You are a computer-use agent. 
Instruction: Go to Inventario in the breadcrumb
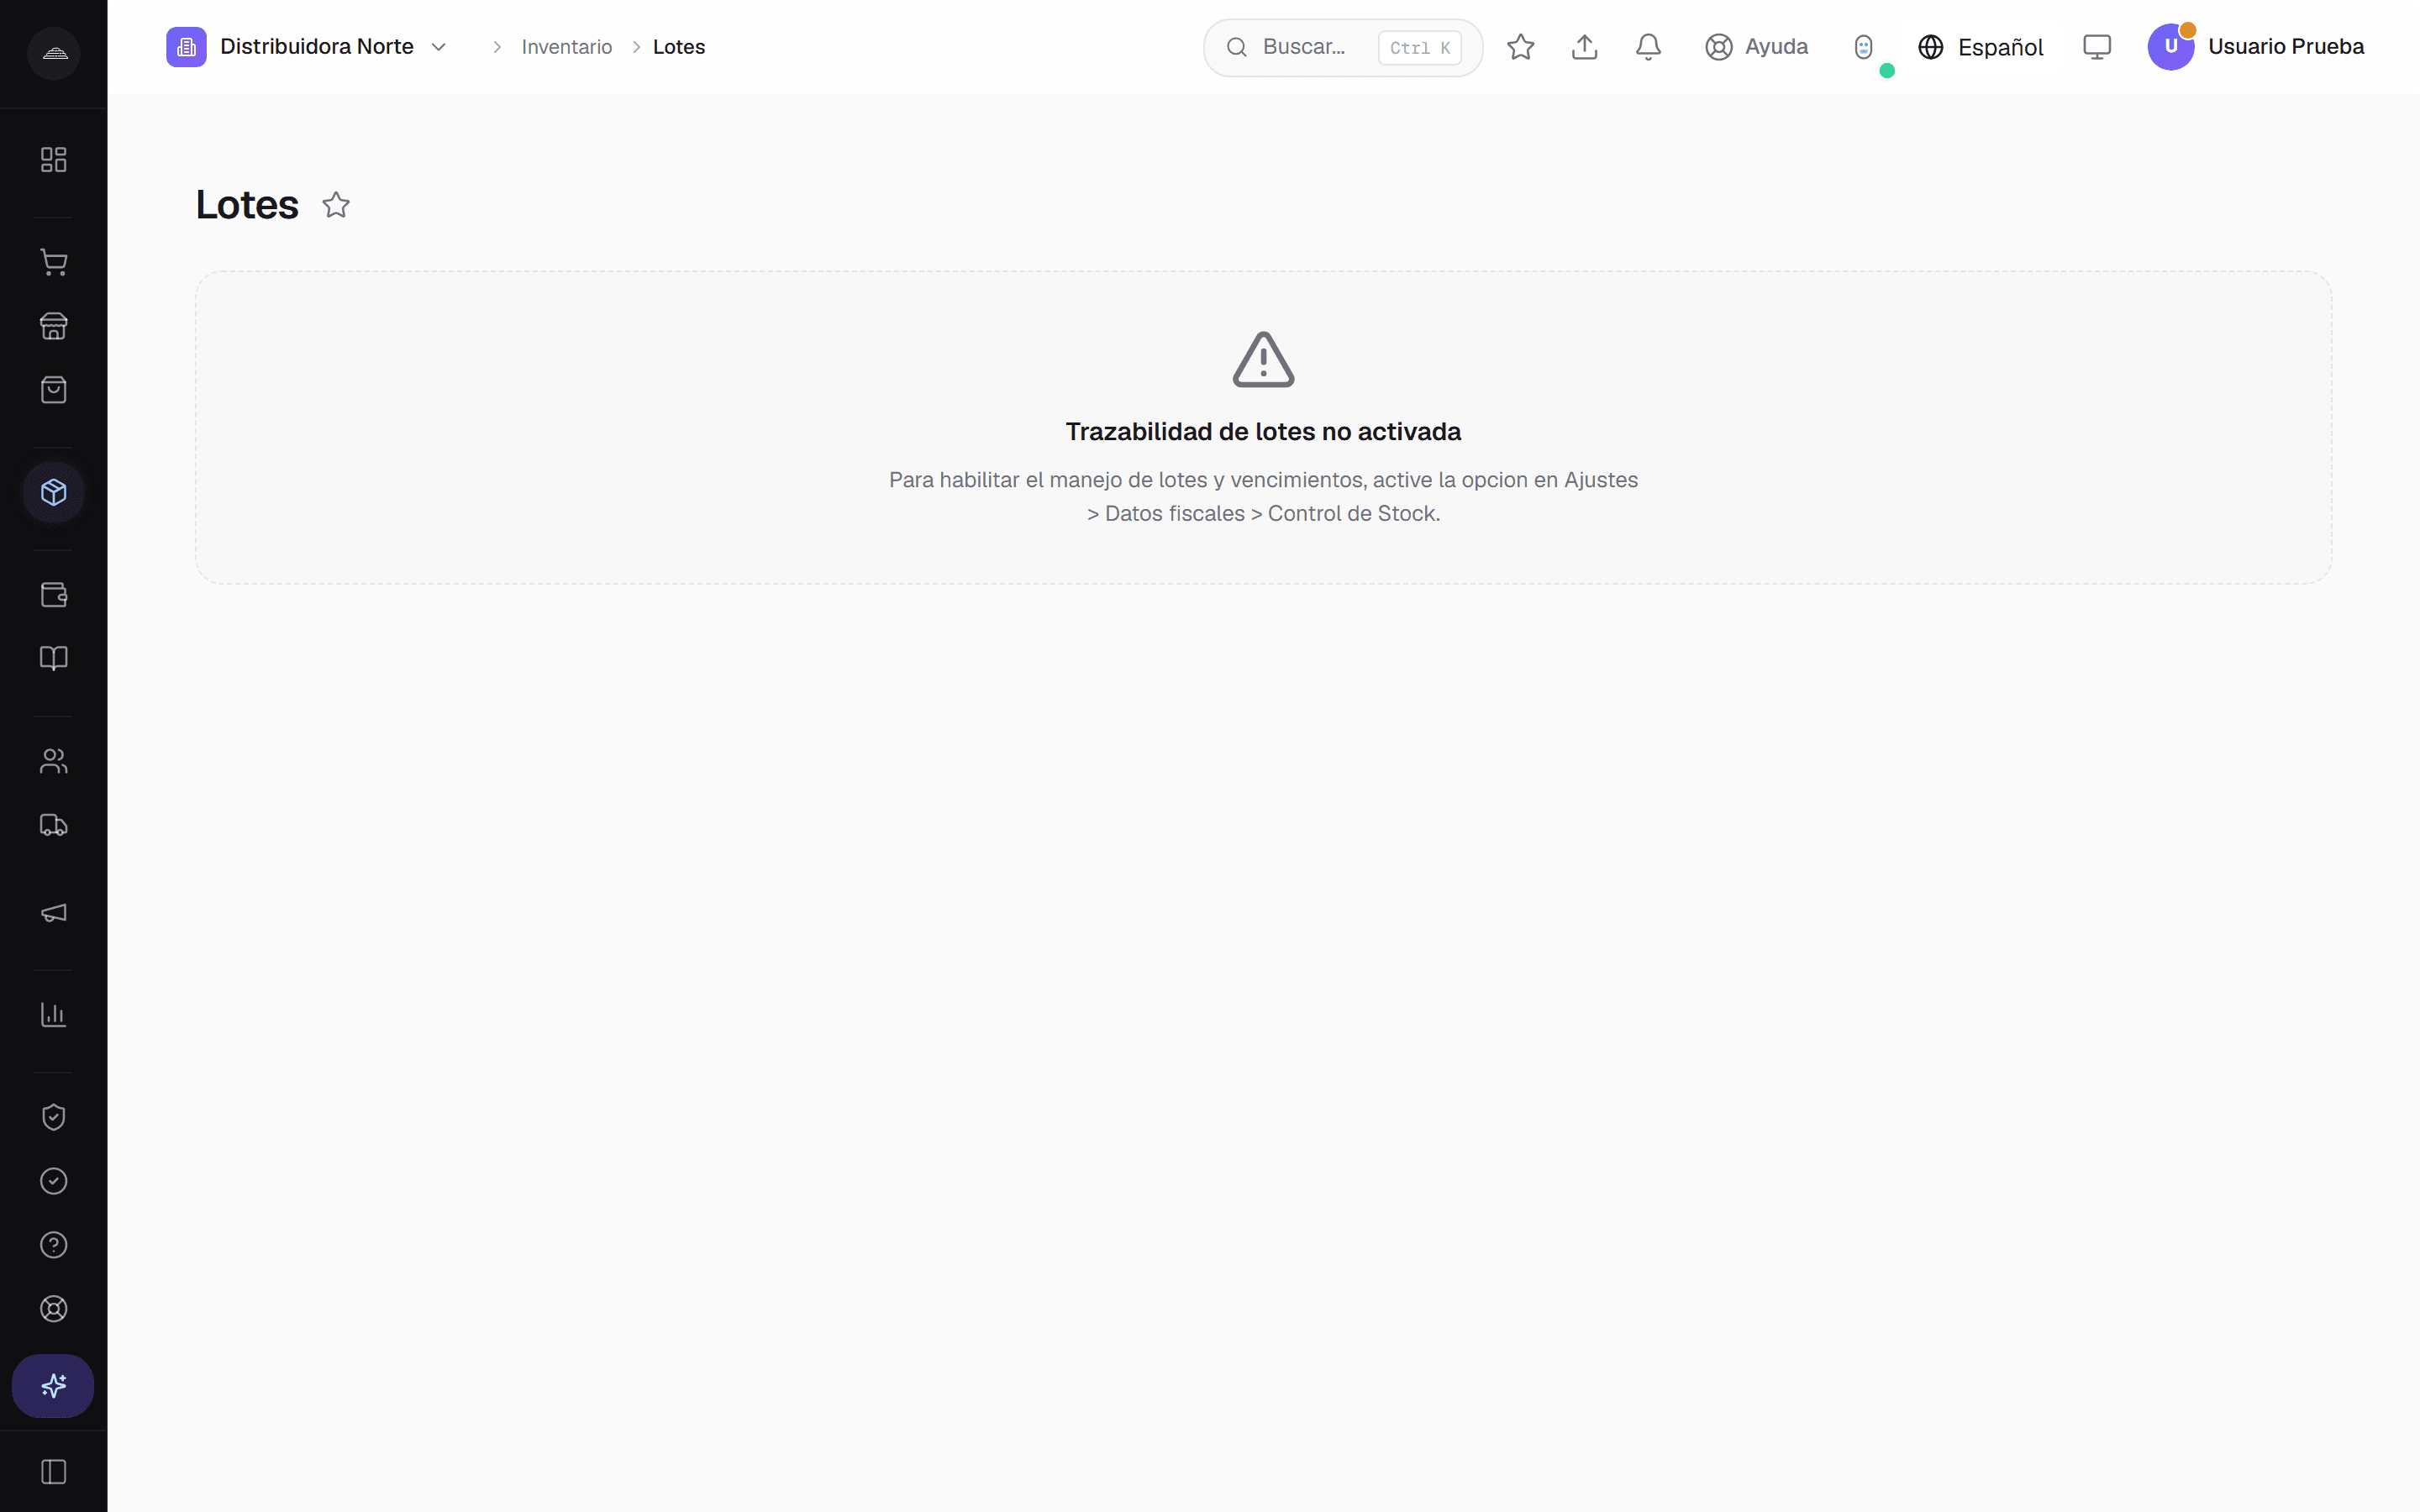(x=566, y=47)
